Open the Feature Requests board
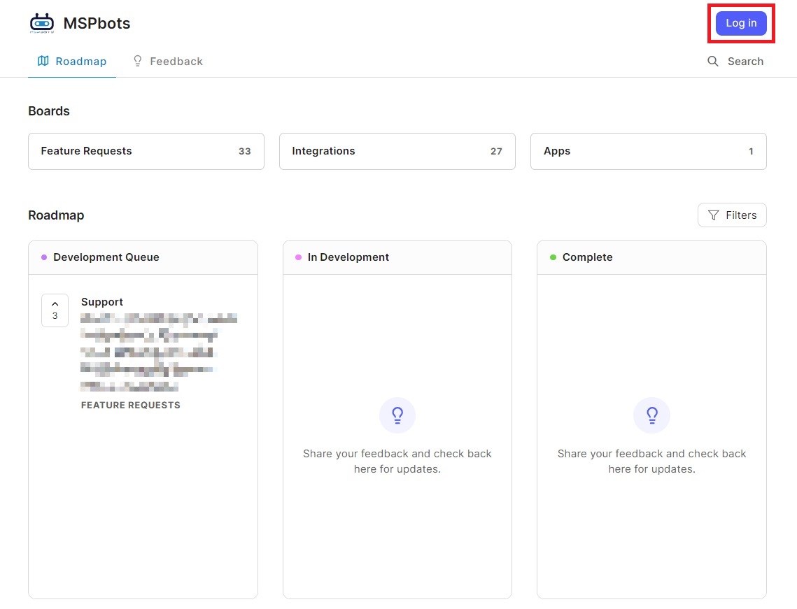797x609 pixels. 146,151
